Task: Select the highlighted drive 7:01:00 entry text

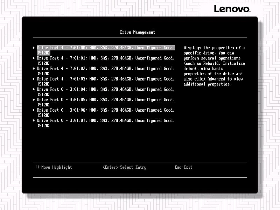Action: tap(105, 48)
